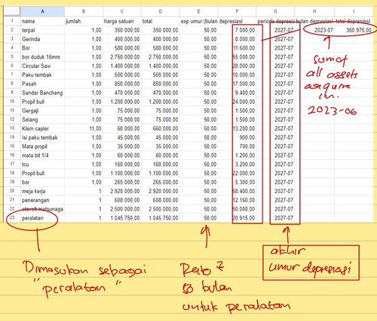Click the 'bor duduk 16mm' cell
The height and width of the screenshot is (321, 377).
[42, 57]
